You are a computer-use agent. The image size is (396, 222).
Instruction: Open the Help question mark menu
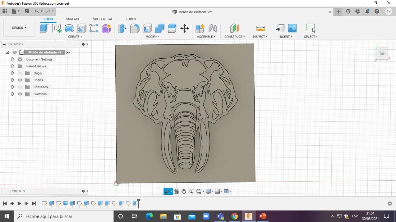pos(377,11)
